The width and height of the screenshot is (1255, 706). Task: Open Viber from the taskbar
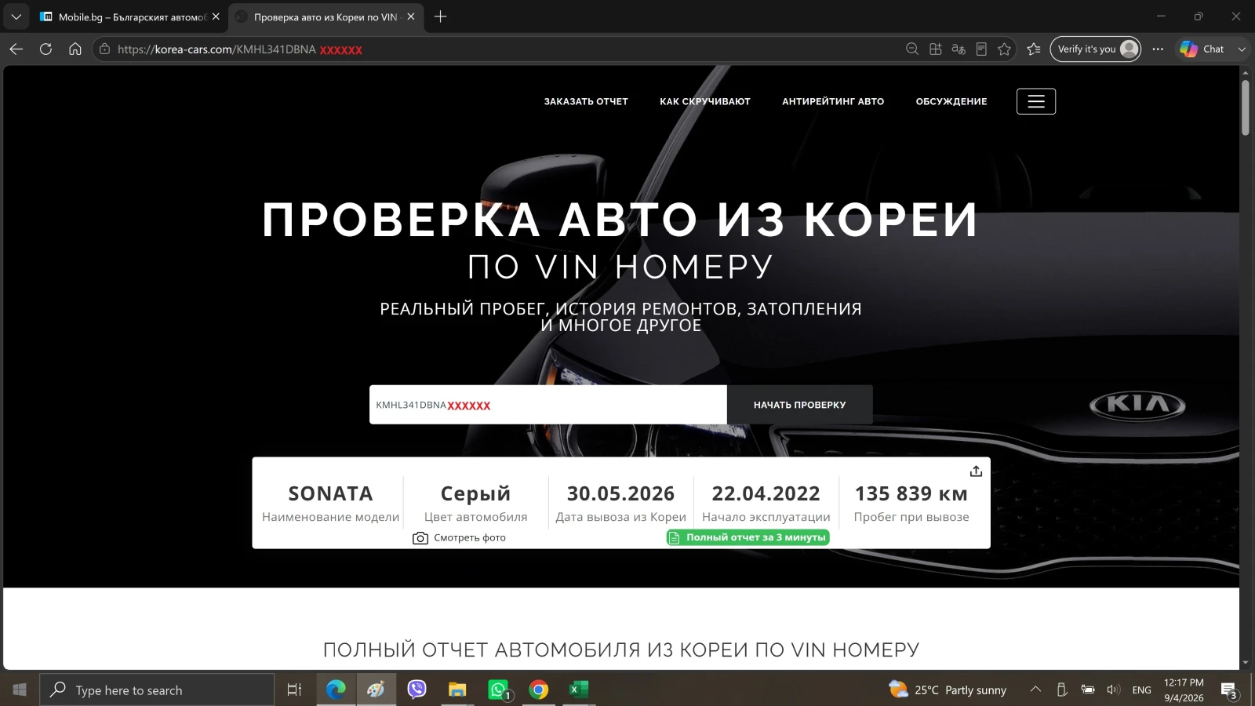pyautogui.click(x=417, y=690)
